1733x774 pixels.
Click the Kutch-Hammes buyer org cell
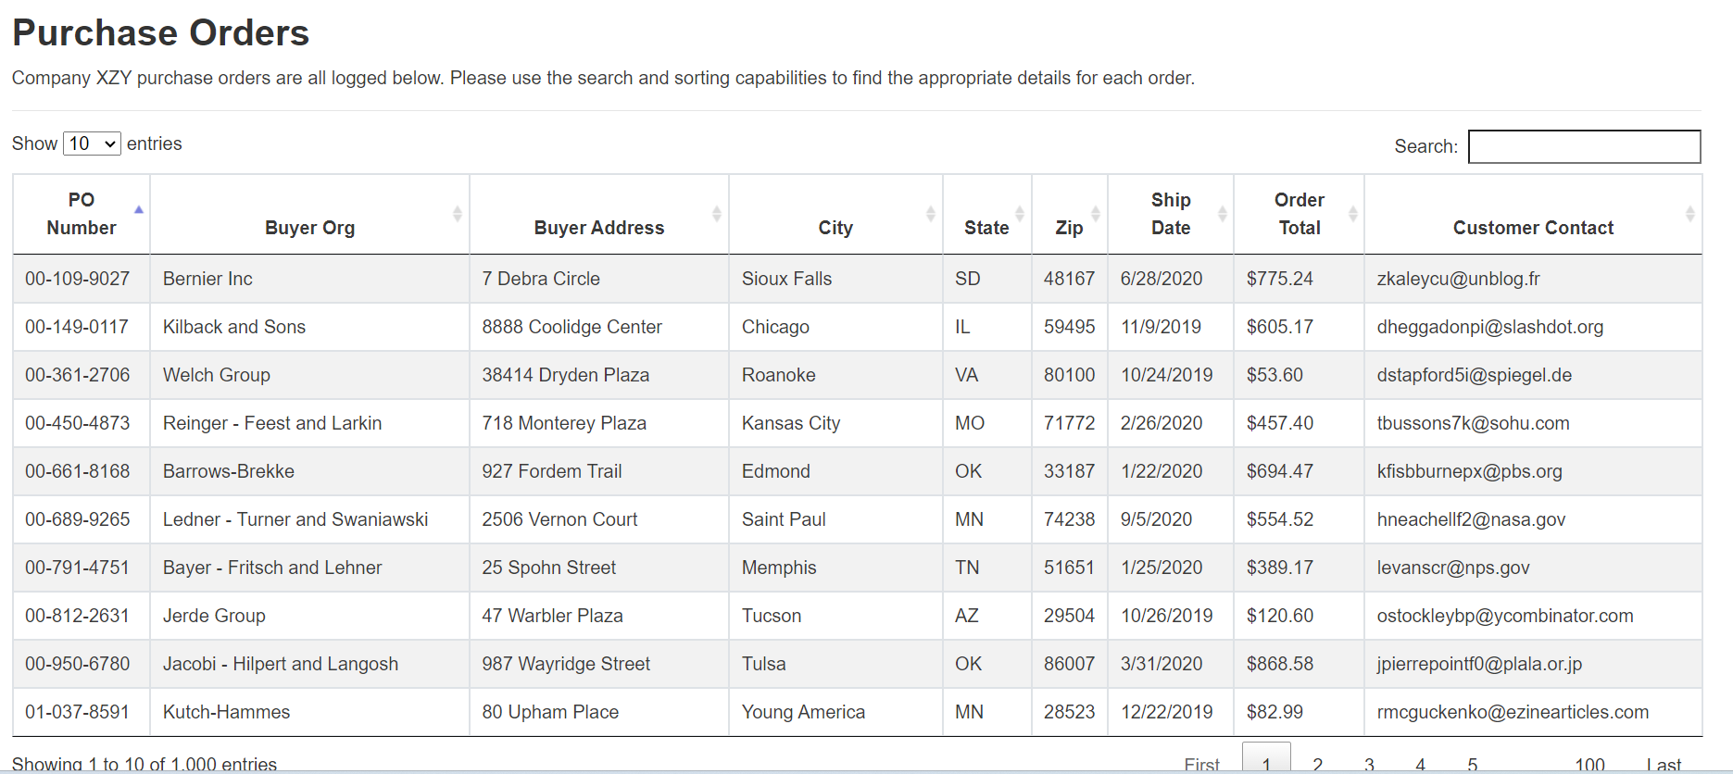[x=226, y=712]
